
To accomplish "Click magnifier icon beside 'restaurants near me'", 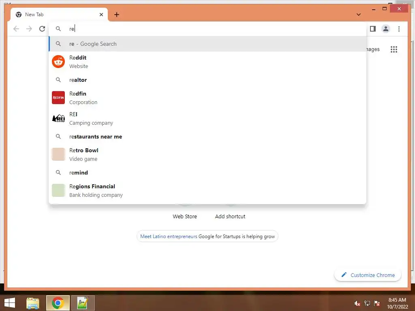I will click(58, 136).
